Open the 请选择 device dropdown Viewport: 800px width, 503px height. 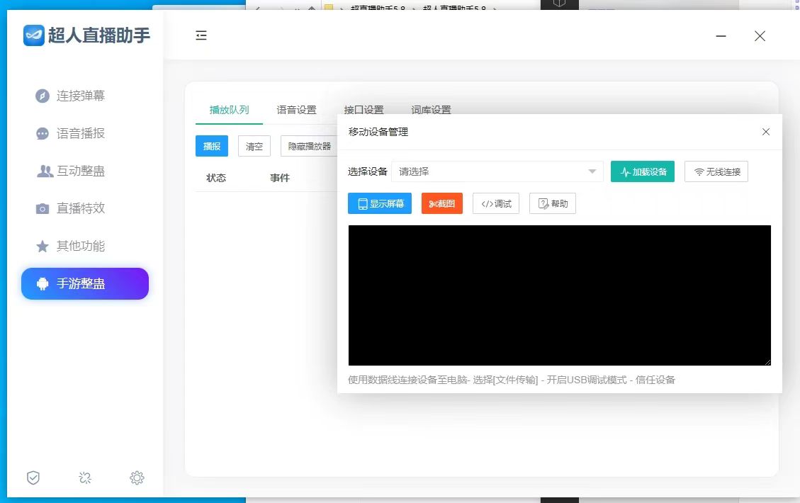click(496, 171)
